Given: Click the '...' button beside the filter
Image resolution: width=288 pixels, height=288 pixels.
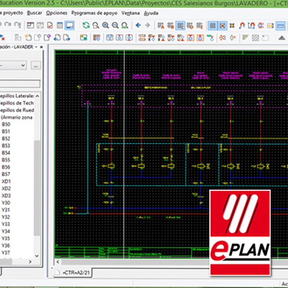Looking at the screenshot, I should coord(36,65).
